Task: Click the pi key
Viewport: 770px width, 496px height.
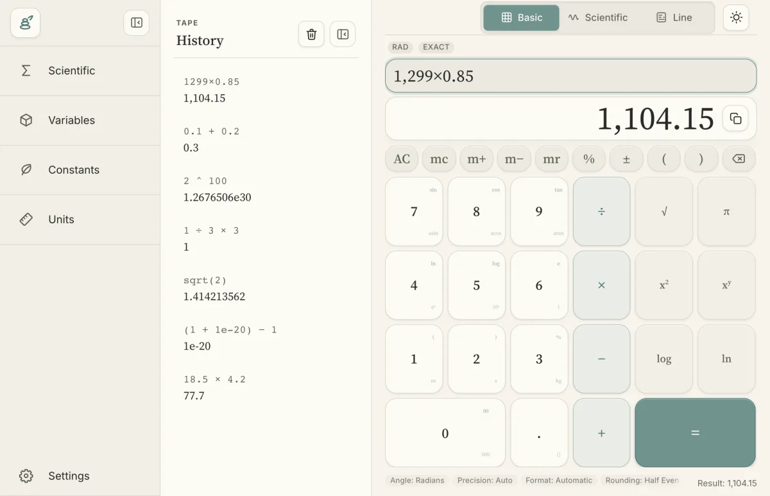Action: (726, 211)
